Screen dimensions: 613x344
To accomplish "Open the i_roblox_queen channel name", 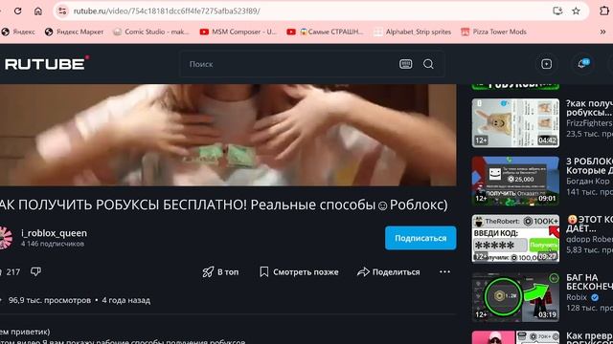I will click(x=54, y=233).
